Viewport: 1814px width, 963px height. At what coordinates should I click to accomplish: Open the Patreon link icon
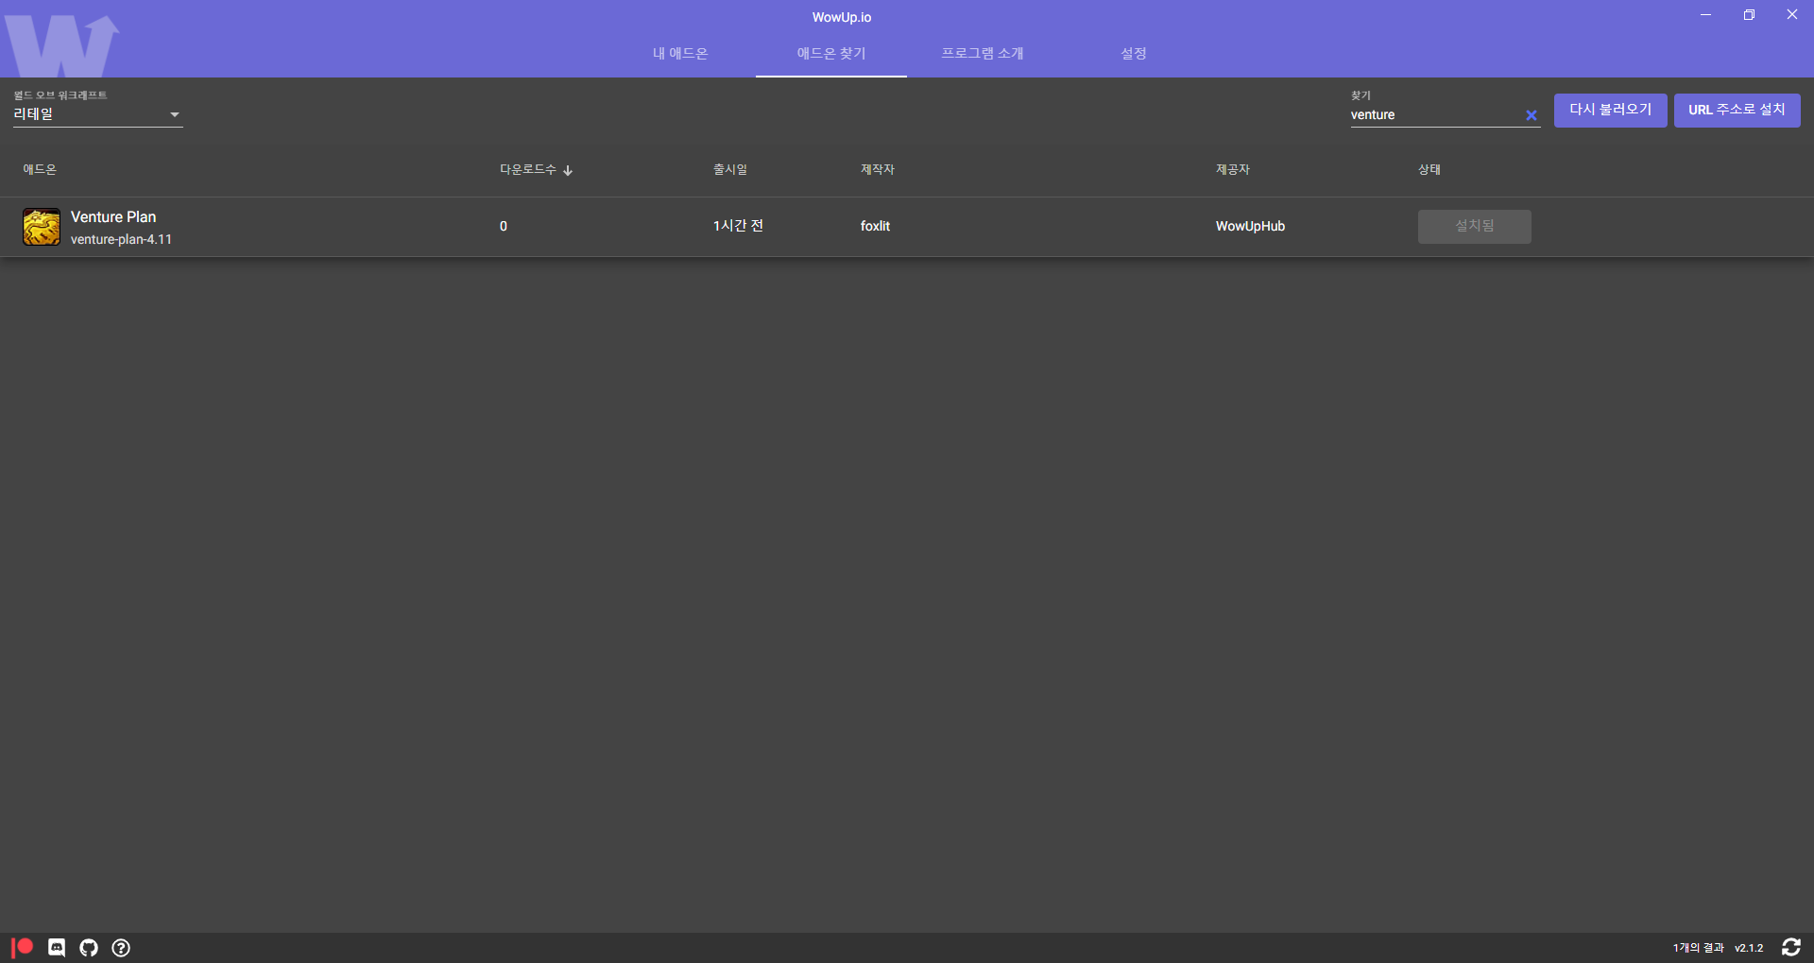click(23, 947)
